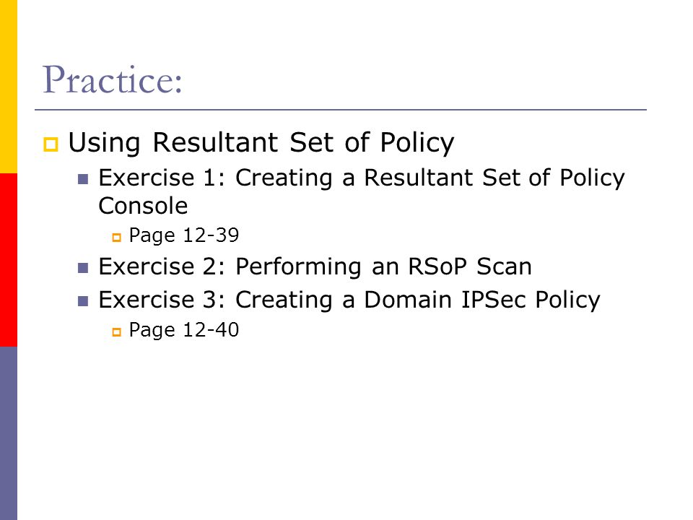Viewport: 693px width, 520px height.
Task: Click the Practice: slide title
Action: (x=113, y=79)
